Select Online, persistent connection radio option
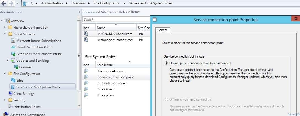 [x=166, y=63]
